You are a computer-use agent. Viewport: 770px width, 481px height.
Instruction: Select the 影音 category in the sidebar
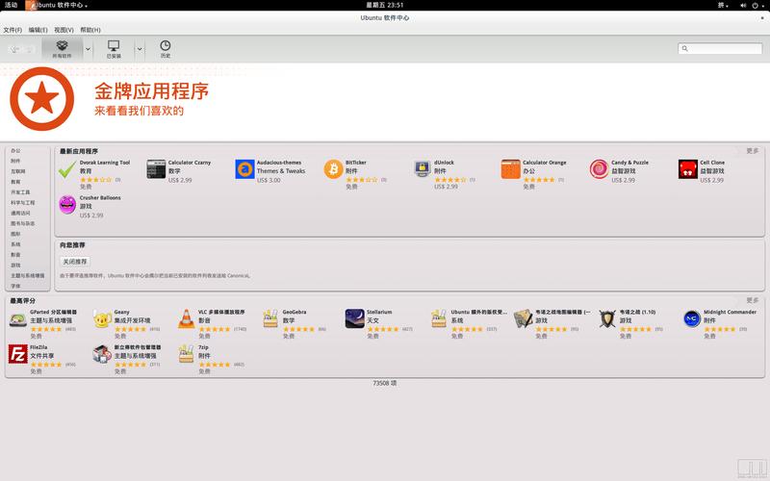click(15, 254)
